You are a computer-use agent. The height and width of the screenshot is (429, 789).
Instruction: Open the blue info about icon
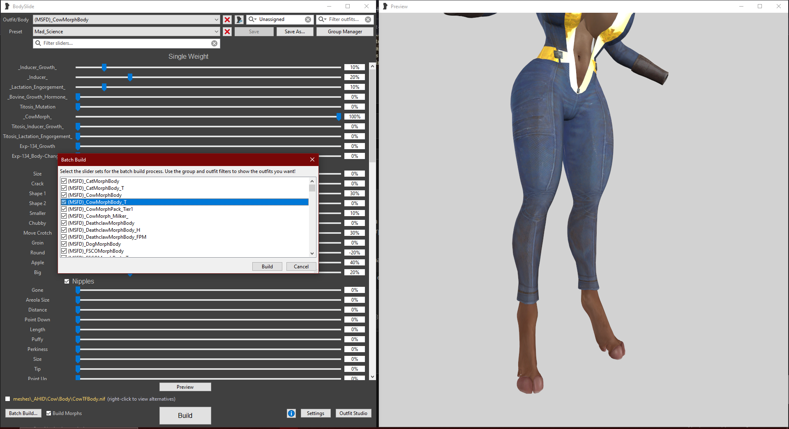[x=291, y=413]
